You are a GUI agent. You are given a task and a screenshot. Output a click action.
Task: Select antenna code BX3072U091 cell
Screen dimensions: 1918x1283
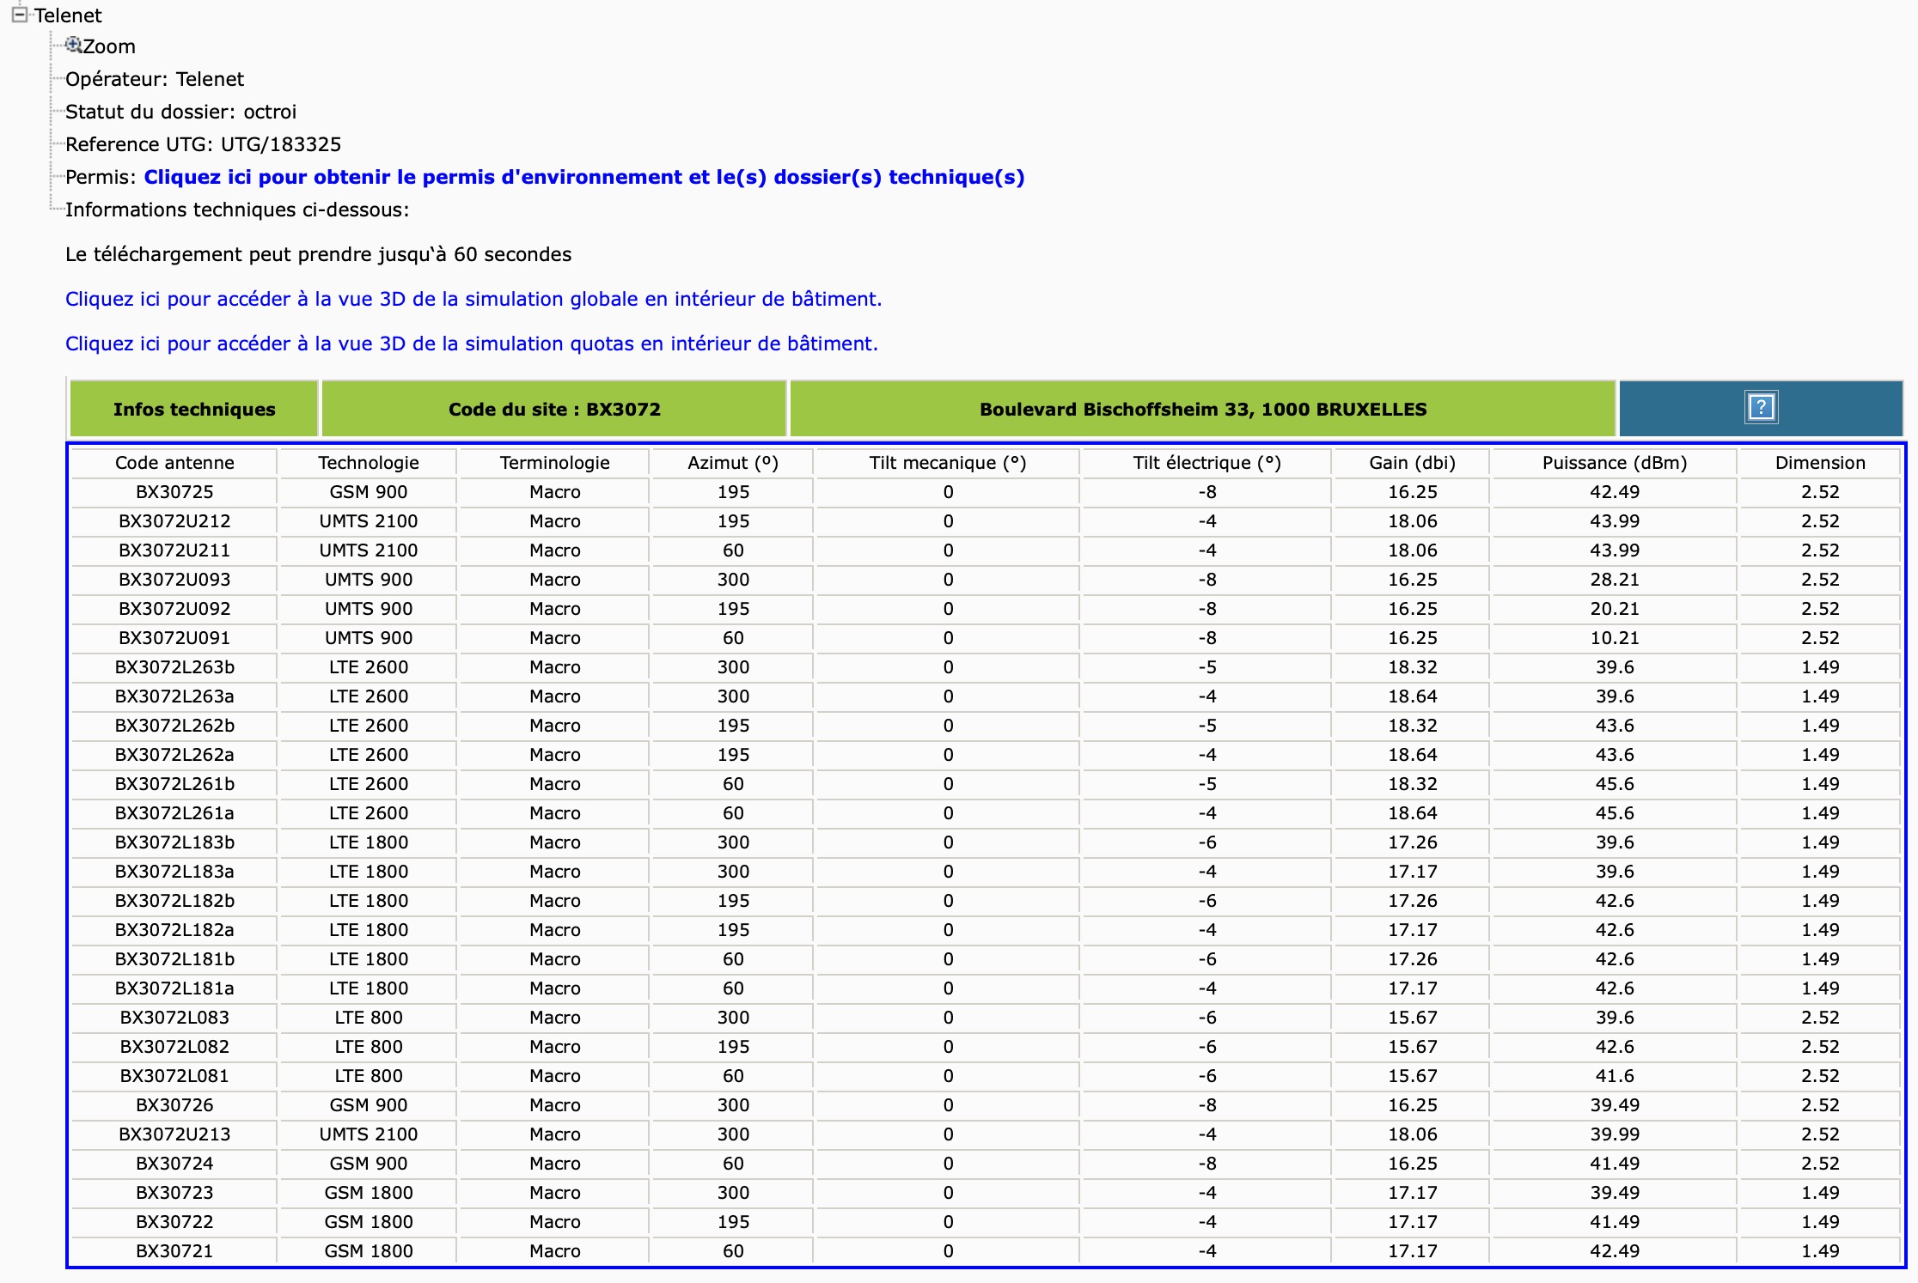174,638
